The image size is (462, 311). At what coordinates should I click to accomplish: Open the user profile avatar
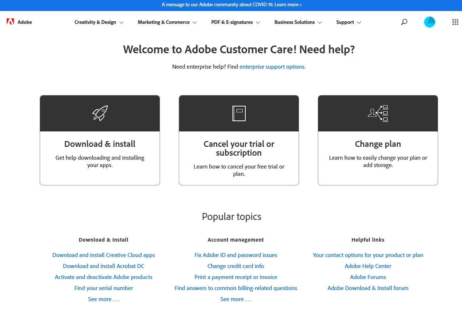[x=430, y=22]
